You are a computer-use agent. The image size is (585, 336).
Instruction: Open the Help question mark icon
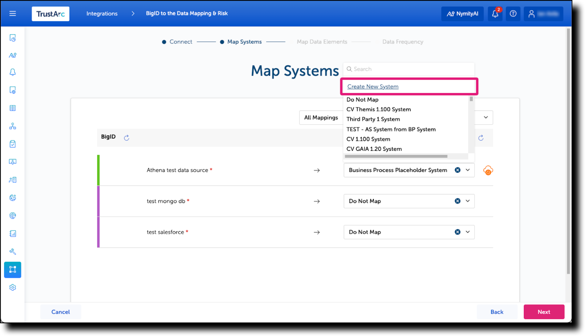coord(513,14)
